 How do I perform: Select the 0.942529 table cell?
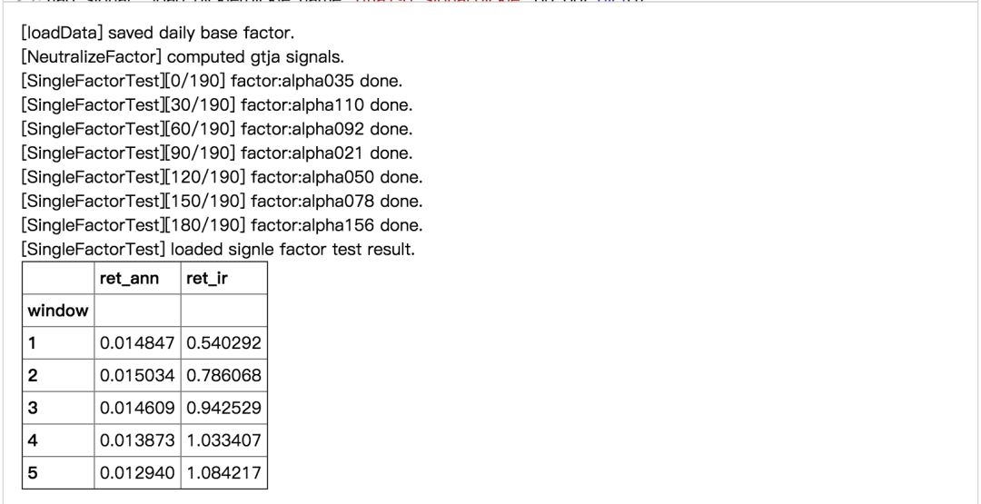(x=224, y=408)
